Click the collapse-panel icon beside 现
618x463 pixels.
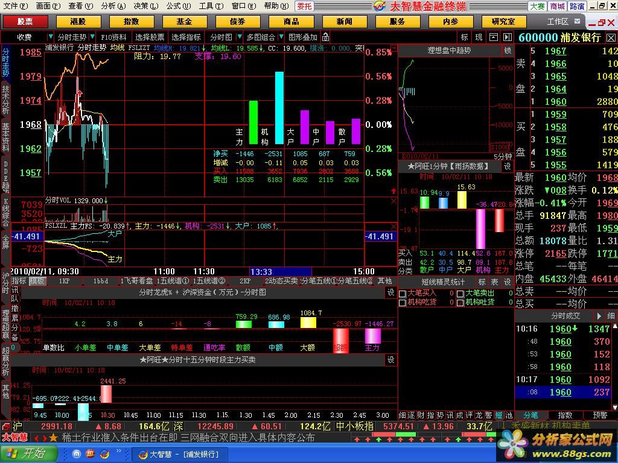point(494,37)
